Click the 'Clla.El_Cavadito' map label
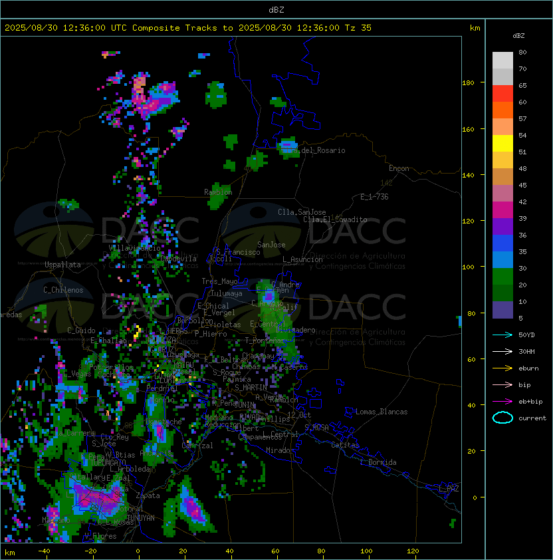This screenshot has width=553, height=560. coord(335,219)
